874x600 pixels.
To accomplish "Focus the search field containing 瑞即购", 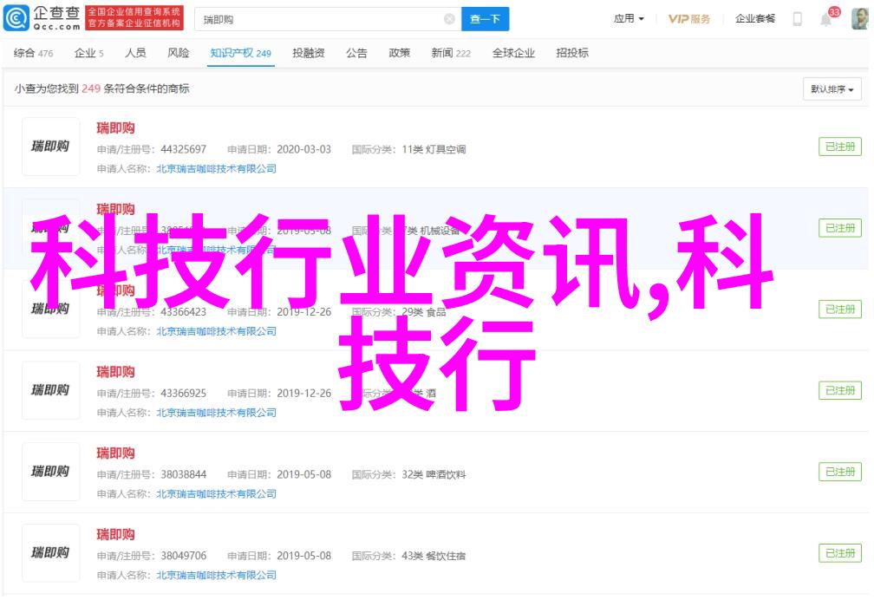I will 328,20.
